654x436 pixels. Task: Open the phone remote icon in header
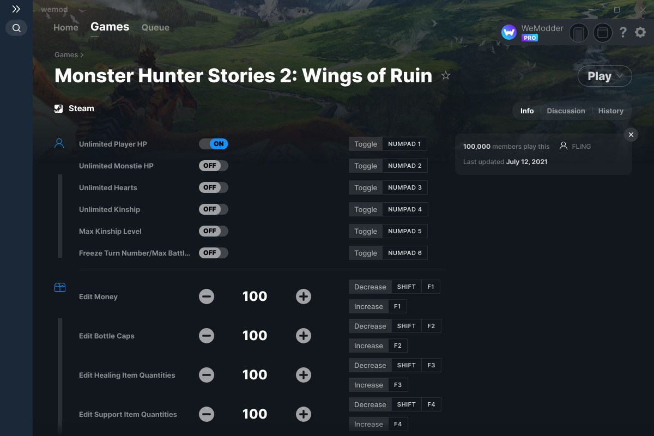pyautogui.click(x=579, y=33)
